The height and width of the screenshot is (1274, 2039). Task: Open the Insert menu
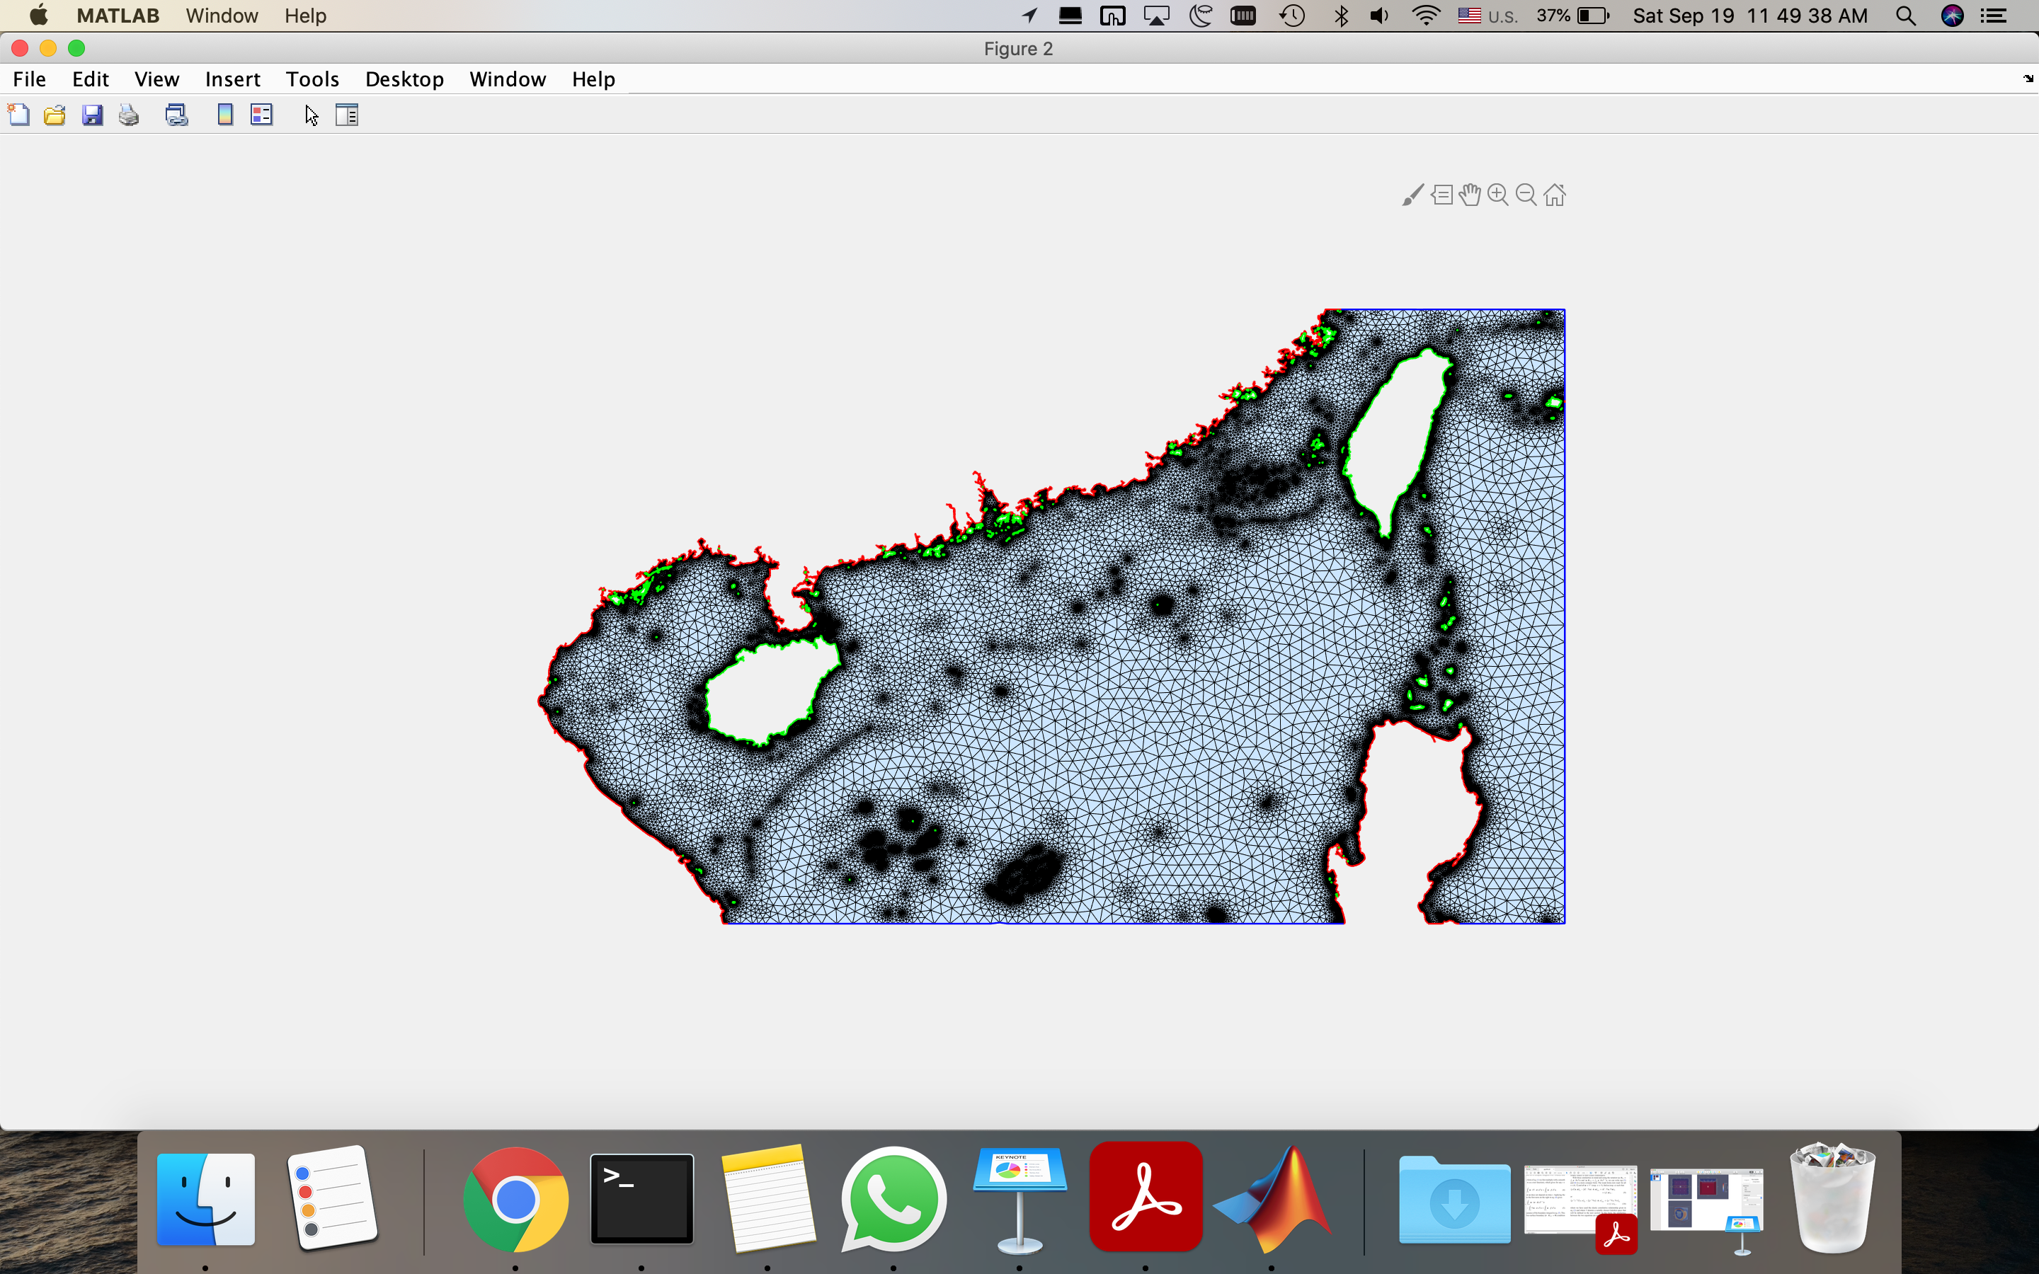pos(232,79)
